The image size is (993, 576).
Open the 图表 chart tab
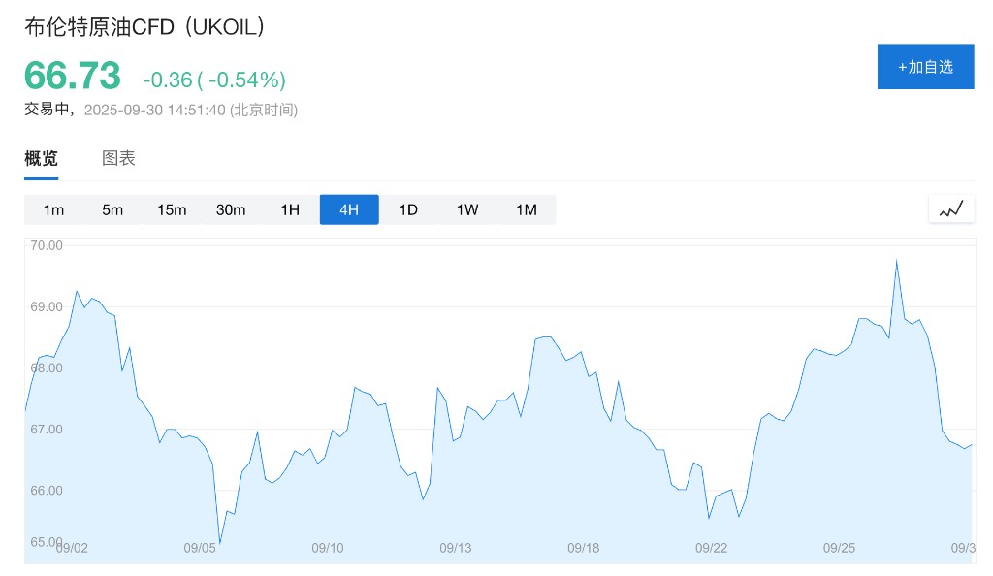point(118,158)
